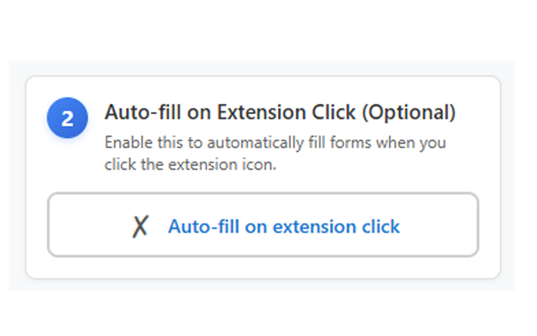Click the X mark icon in the toggle
Viewport: 537px width, 336px height.
pyautogui.click(x=140, y=227)
